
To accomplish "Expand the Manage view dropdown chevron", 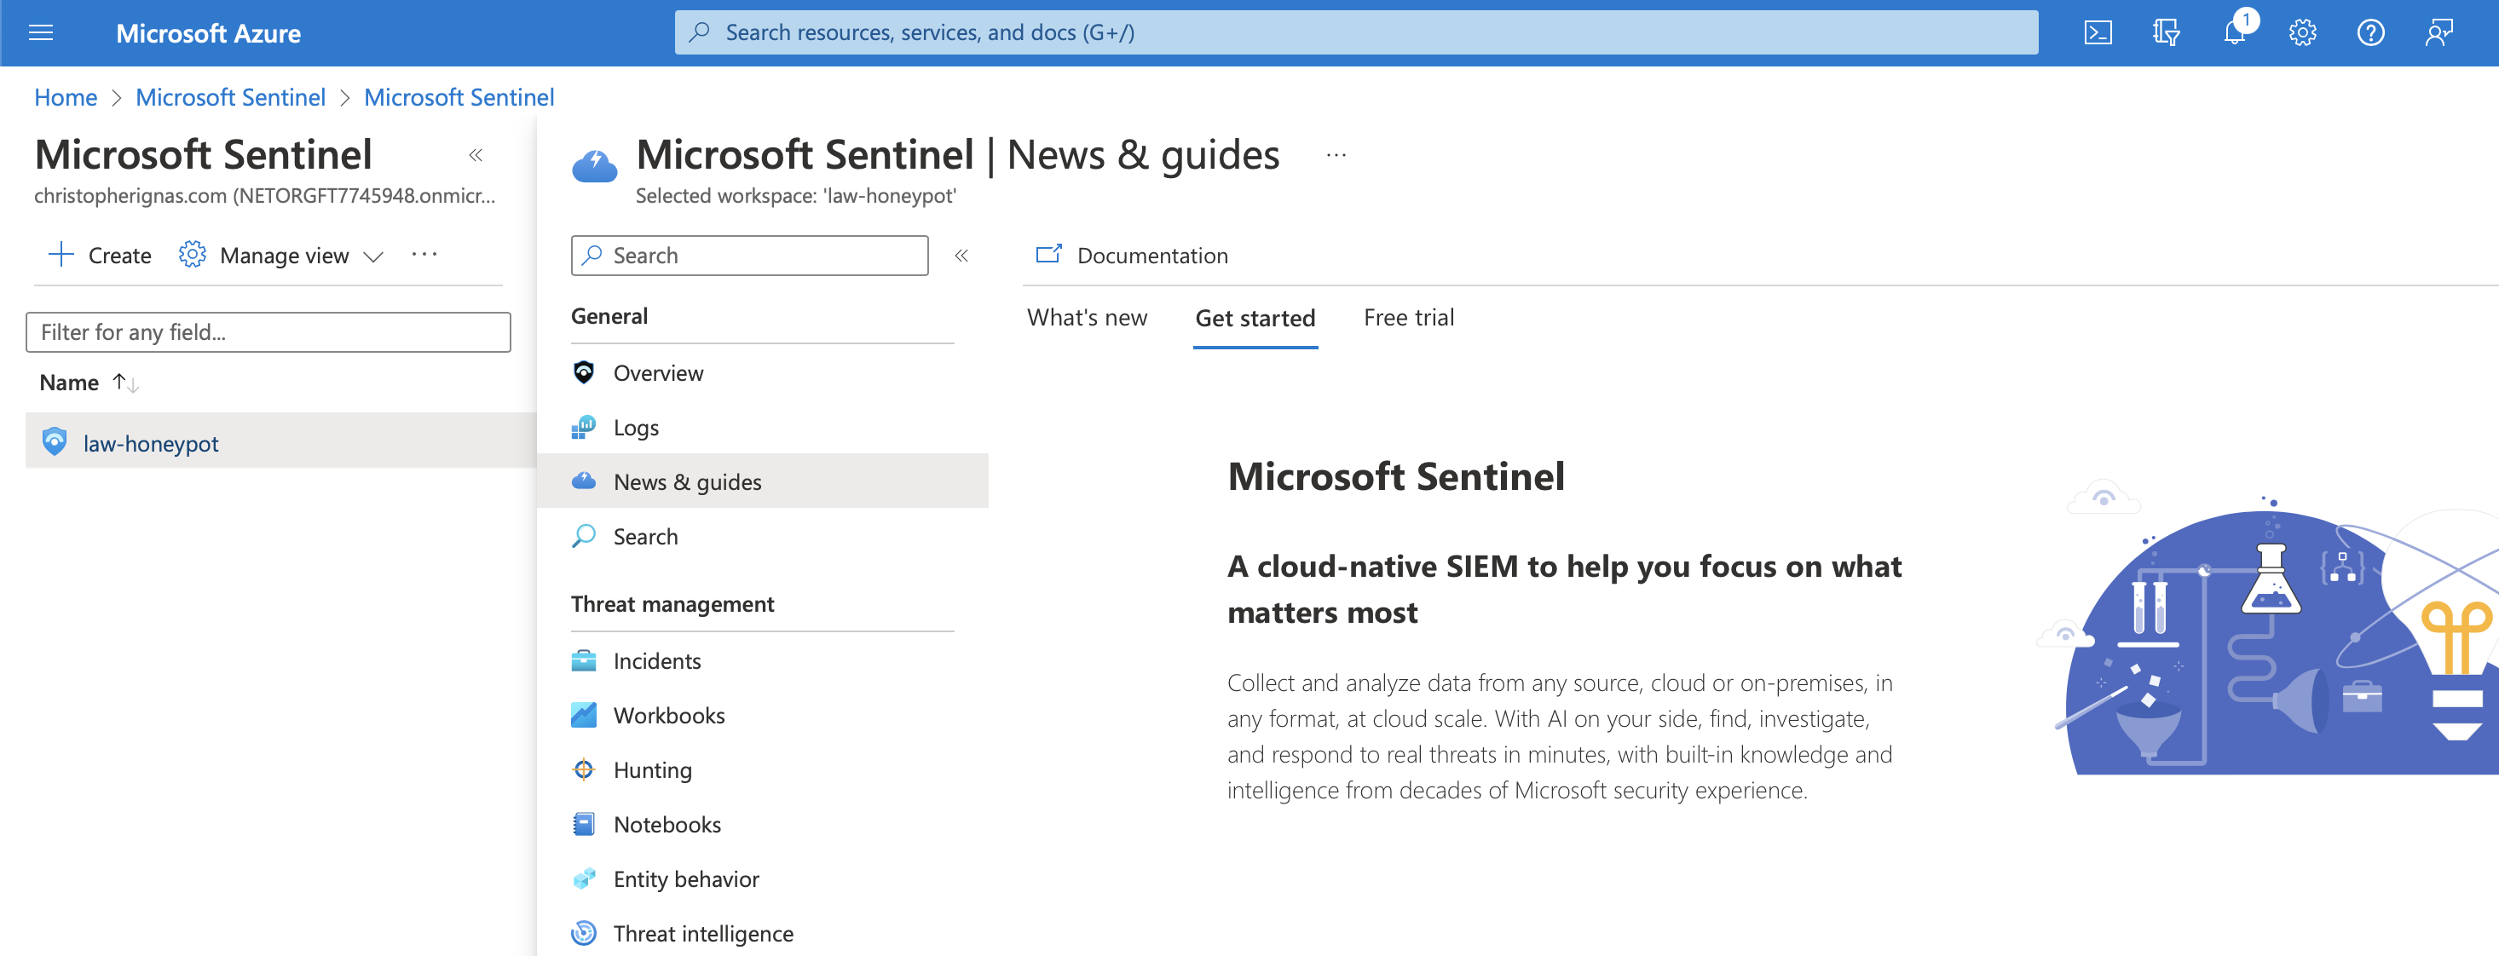I will (x=372, y=256).
